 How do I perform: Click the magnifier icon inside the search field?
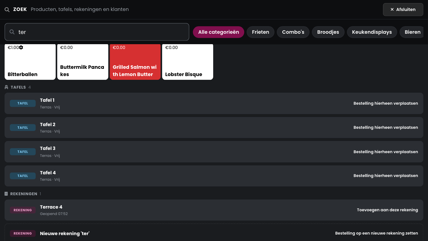click(12, 32)
